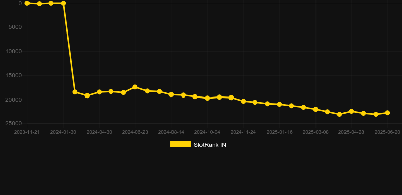Click the 2025-01-16 x-axis date label
Image resolution: width=402 pixels, height=195 pixels.
[x=279, y=132]
